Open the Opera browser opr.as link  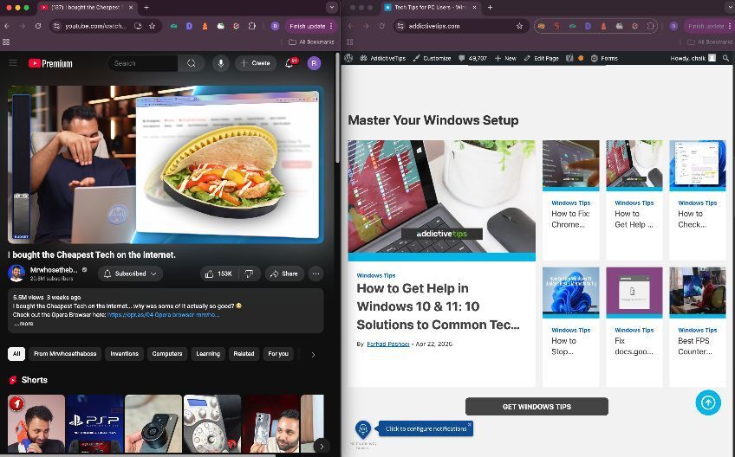pos(163,315)
